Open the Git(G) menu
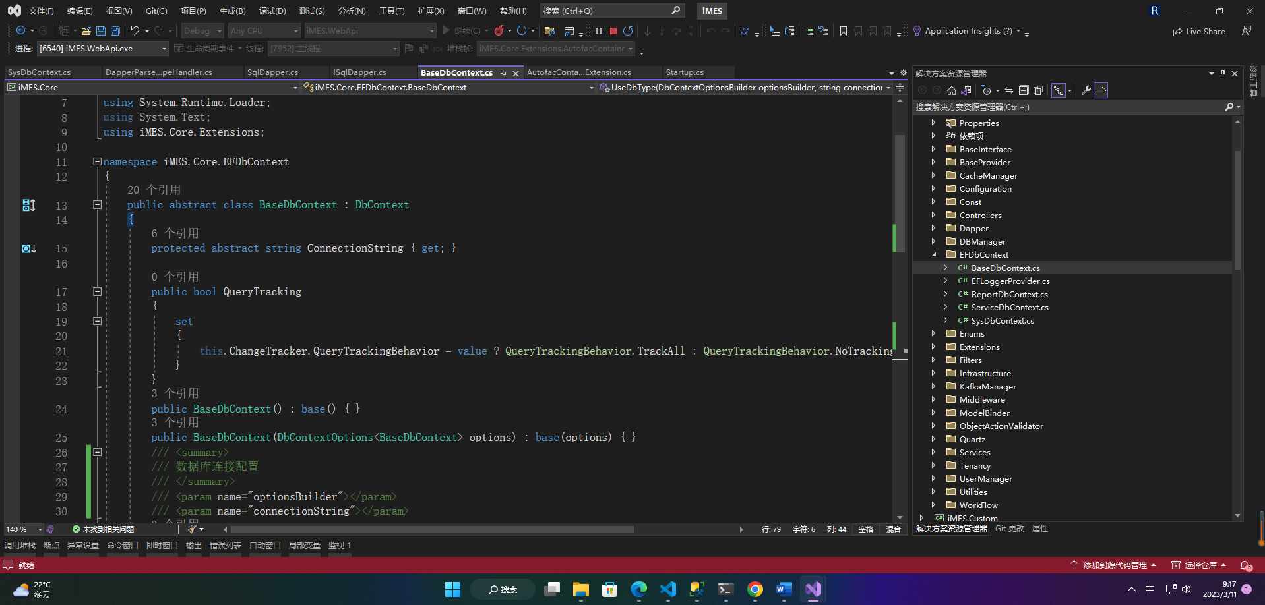 click(x=156, y=11)
